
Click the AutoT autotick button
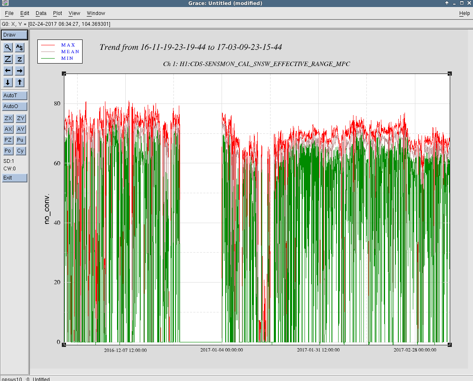tap(15, 96)
